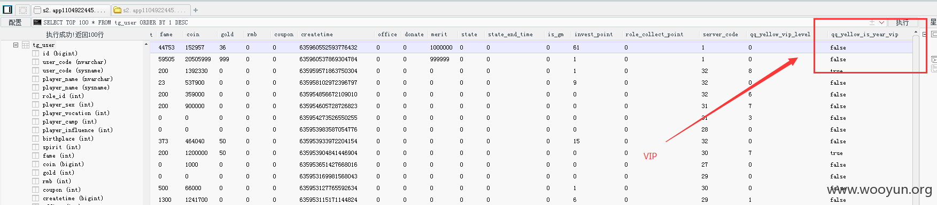Click the 执行 execute button
The width and height of the screenshot is (937, 205).
pyautogui.click(x=902, y=22)
